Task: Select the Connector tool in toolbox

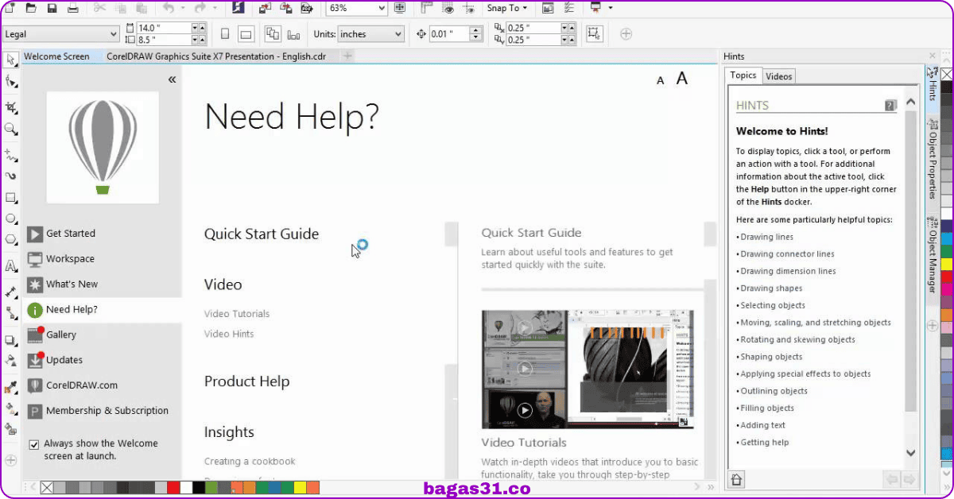Action: click(x=10, y=313)
